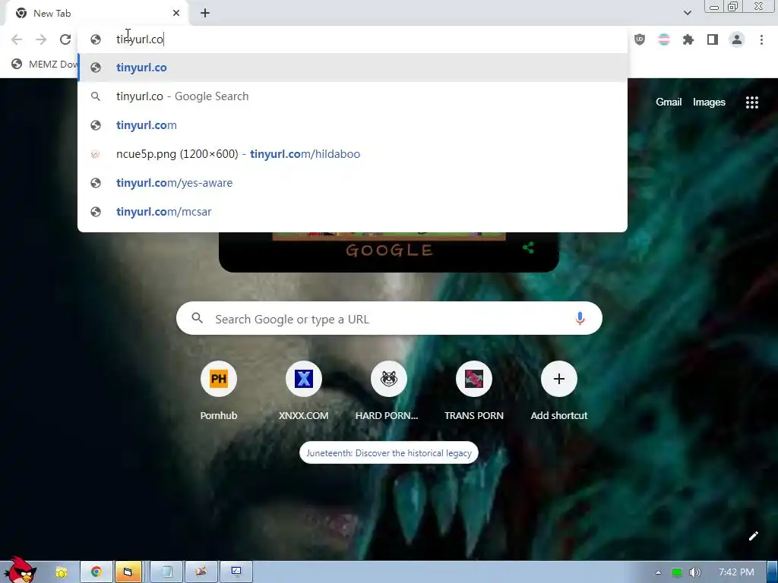Open the Extensions puzzle piece menu
Viewport: 778px width, 583px height.
(688, 39)
